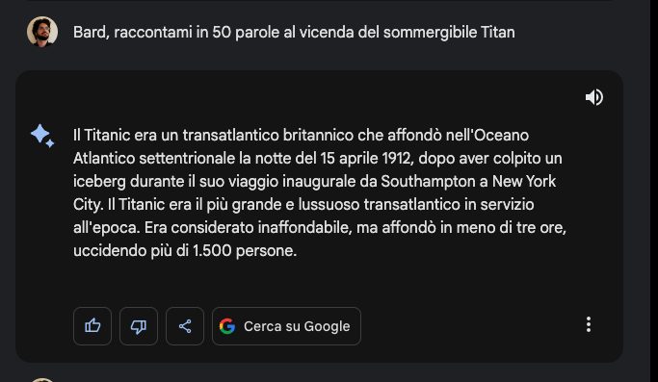Click the word 'inaffondabile' in the response

click(304, 227)
